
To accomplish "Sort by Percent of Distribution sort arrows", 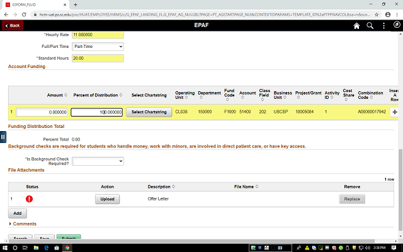I will point(121,95).
